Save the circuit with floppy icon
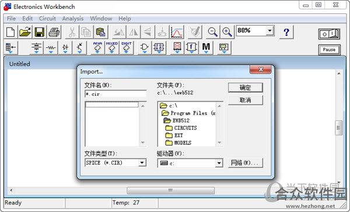Viewport: 350px width, 212px height. pyautogui.click(x=40, y=32)
